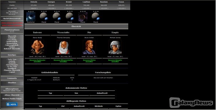Click the Forschungsliste heading
The height and width of the screenshot is (110, 216).
(x=103, y=72)
